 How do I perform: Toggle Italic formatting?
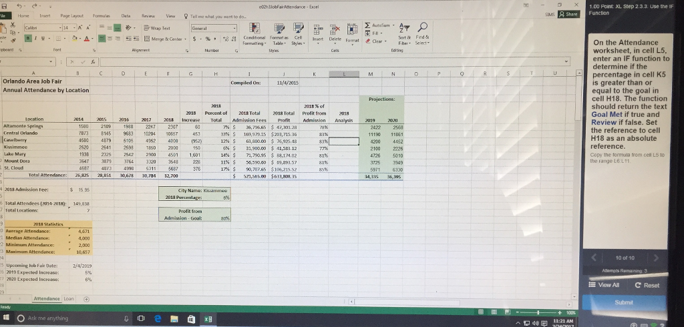pyautogui.click(x=35, y=39)
